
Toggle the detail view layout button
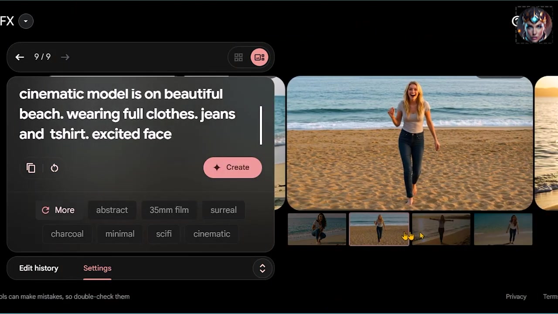(259, 58)
